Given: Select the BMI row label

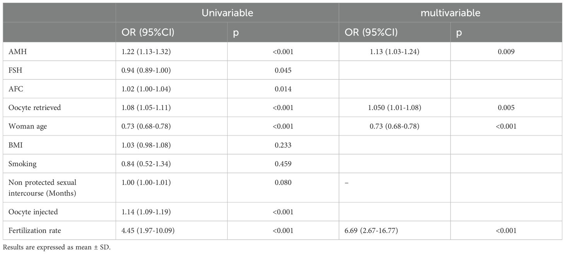Looking at the screenshot, I should point(15,145).
